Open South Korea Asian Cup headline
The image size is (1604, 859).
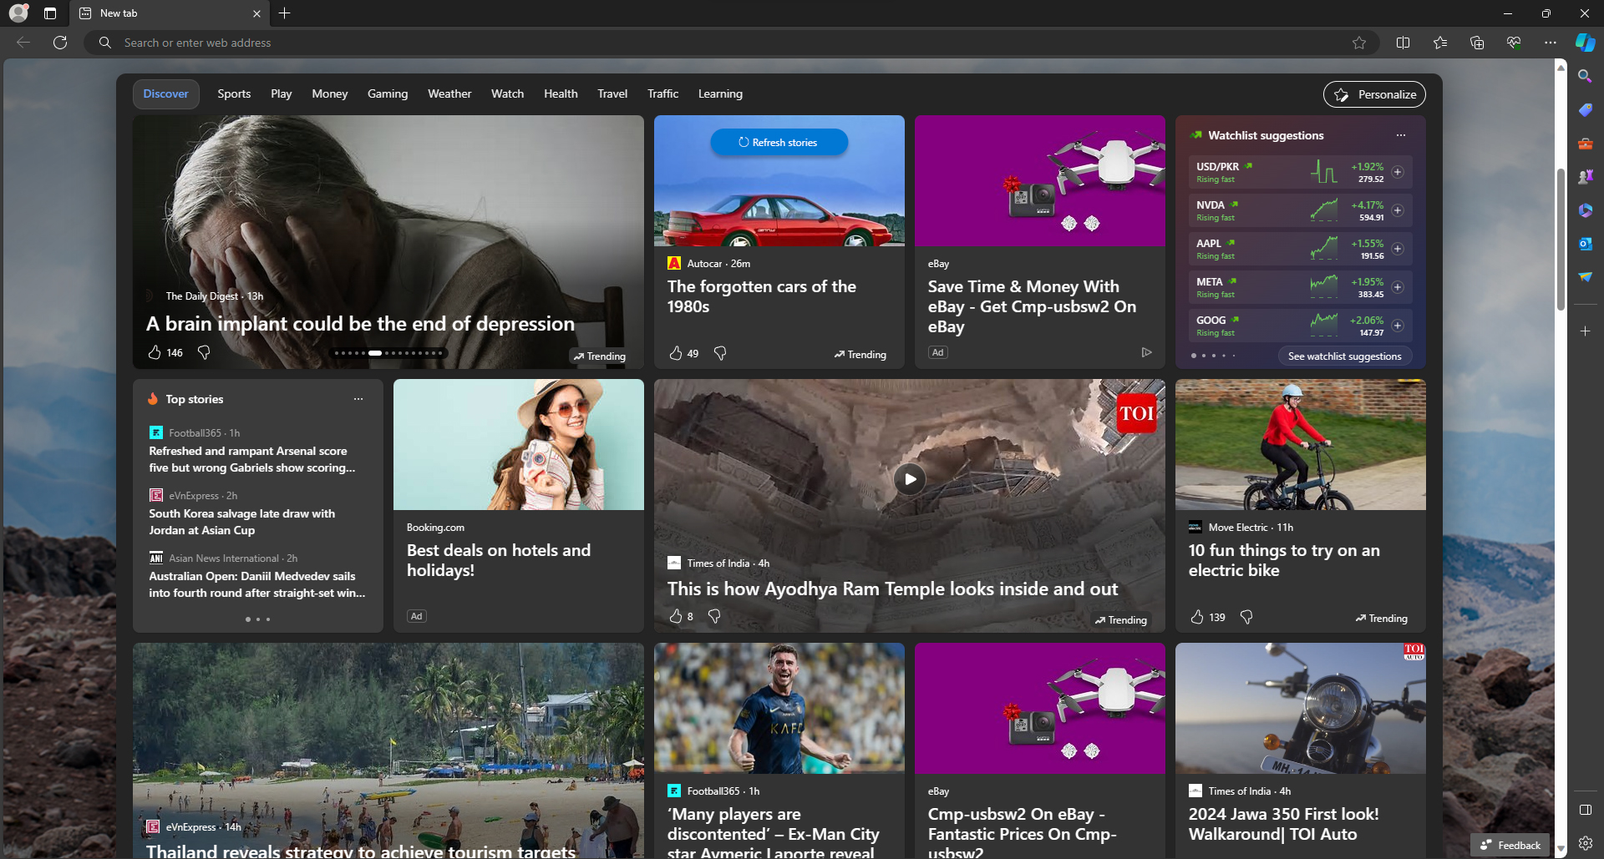(x=242, y=522)
